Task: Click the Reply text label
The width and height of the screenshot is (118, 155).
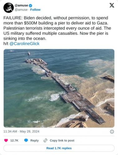Action: (35, 140)
